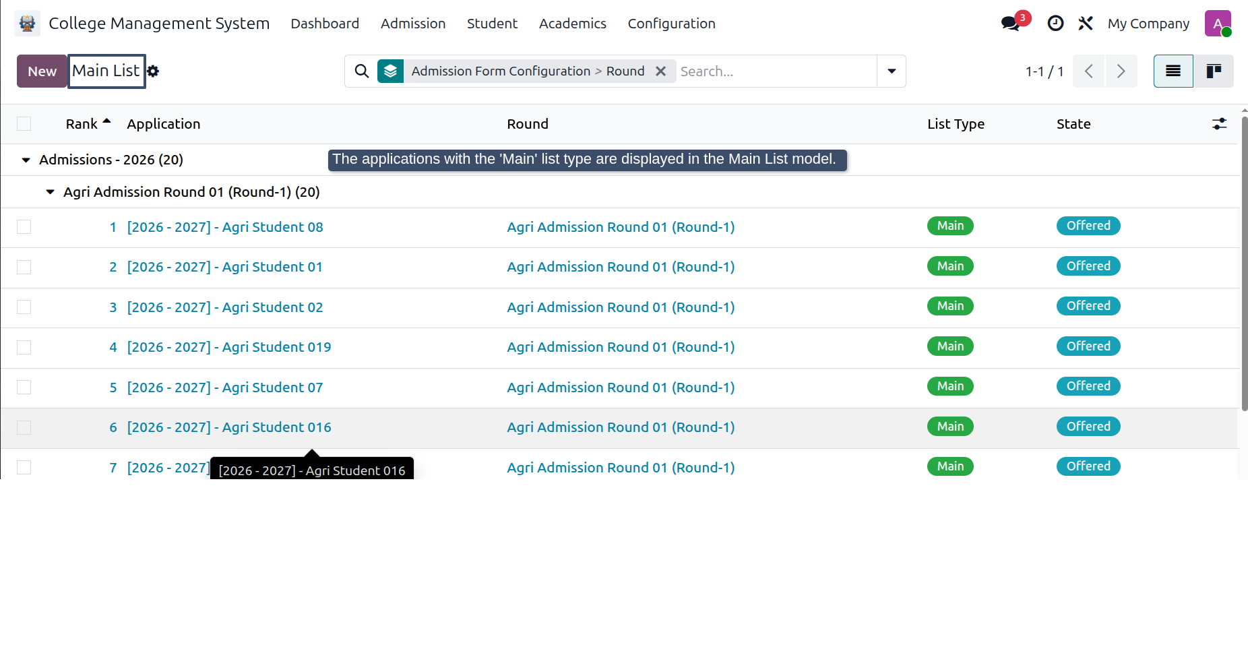This screenshot has width=1248, height=647.
Task: Open the optional columns adjuster icon
Action: coord(1220,124)
